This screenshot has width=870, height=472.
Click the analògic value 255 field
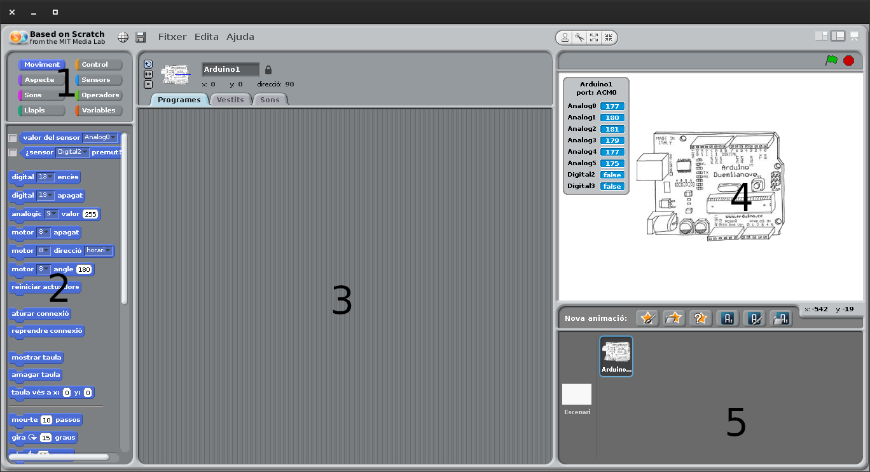(x=90, y=214)
